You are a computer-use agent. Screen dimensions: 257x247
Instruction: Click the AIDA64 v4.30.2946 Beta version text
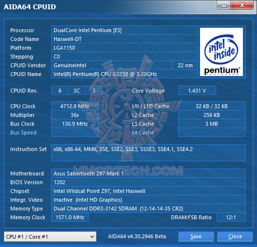pyautogui.click(x=137, y=236)
